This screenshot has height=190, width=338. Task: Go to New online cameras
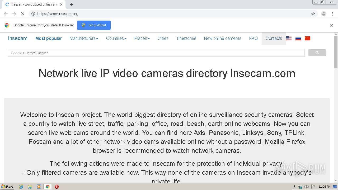(223, 38)
